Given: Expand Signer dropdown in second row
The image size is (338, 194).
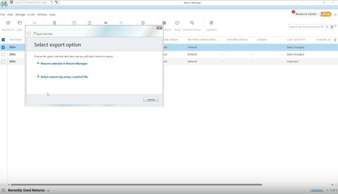Looking at the screenshot, I should [282, 54].
